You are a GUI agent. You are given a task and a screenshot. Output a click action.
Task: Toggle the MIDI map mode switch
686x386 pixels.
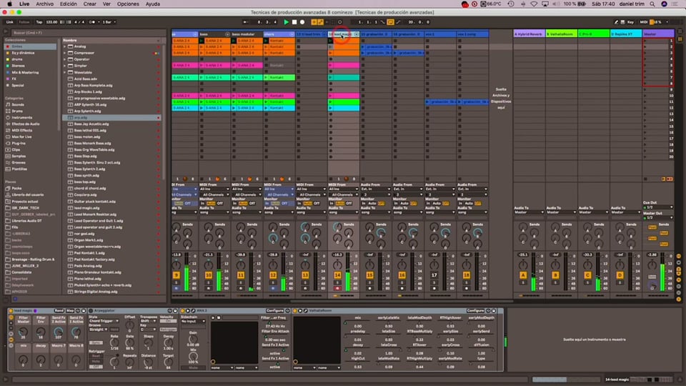[x=644, y=22]
